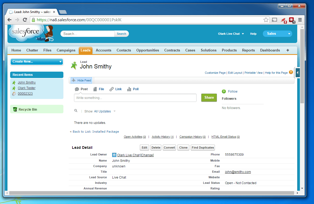Click the feed search magnifier icon
Image resolution: width=314 pixels, height=204 pixels.
76,111
